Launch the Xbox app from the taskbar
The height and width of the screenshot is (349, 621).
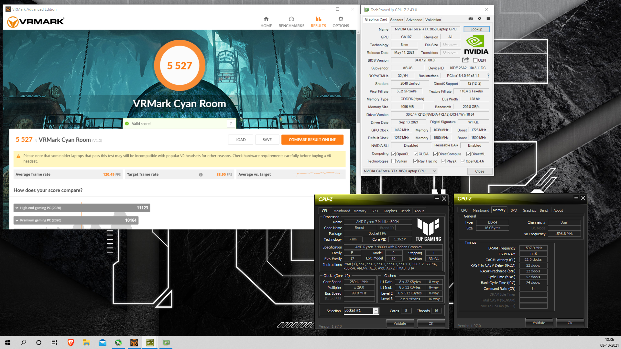(x=118, y=343)
